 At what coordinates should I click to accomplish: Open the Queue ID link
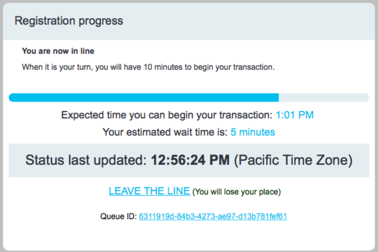point(213,216)
